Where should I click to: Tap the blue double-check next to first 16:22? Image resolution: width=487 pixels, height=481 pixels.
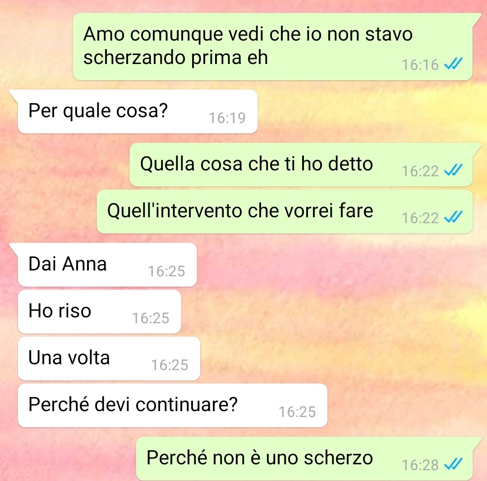(454, 170)
